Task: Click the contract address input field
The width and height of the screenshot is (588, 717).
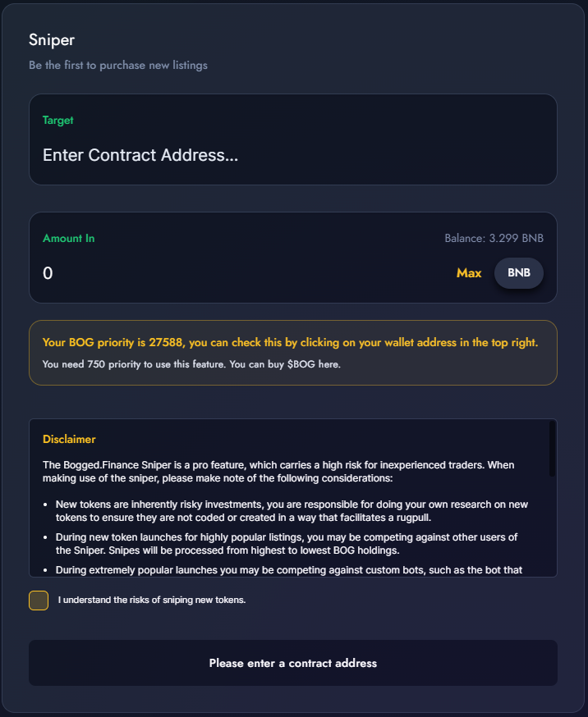Action: pyautogui.click(x=292, y=155)
